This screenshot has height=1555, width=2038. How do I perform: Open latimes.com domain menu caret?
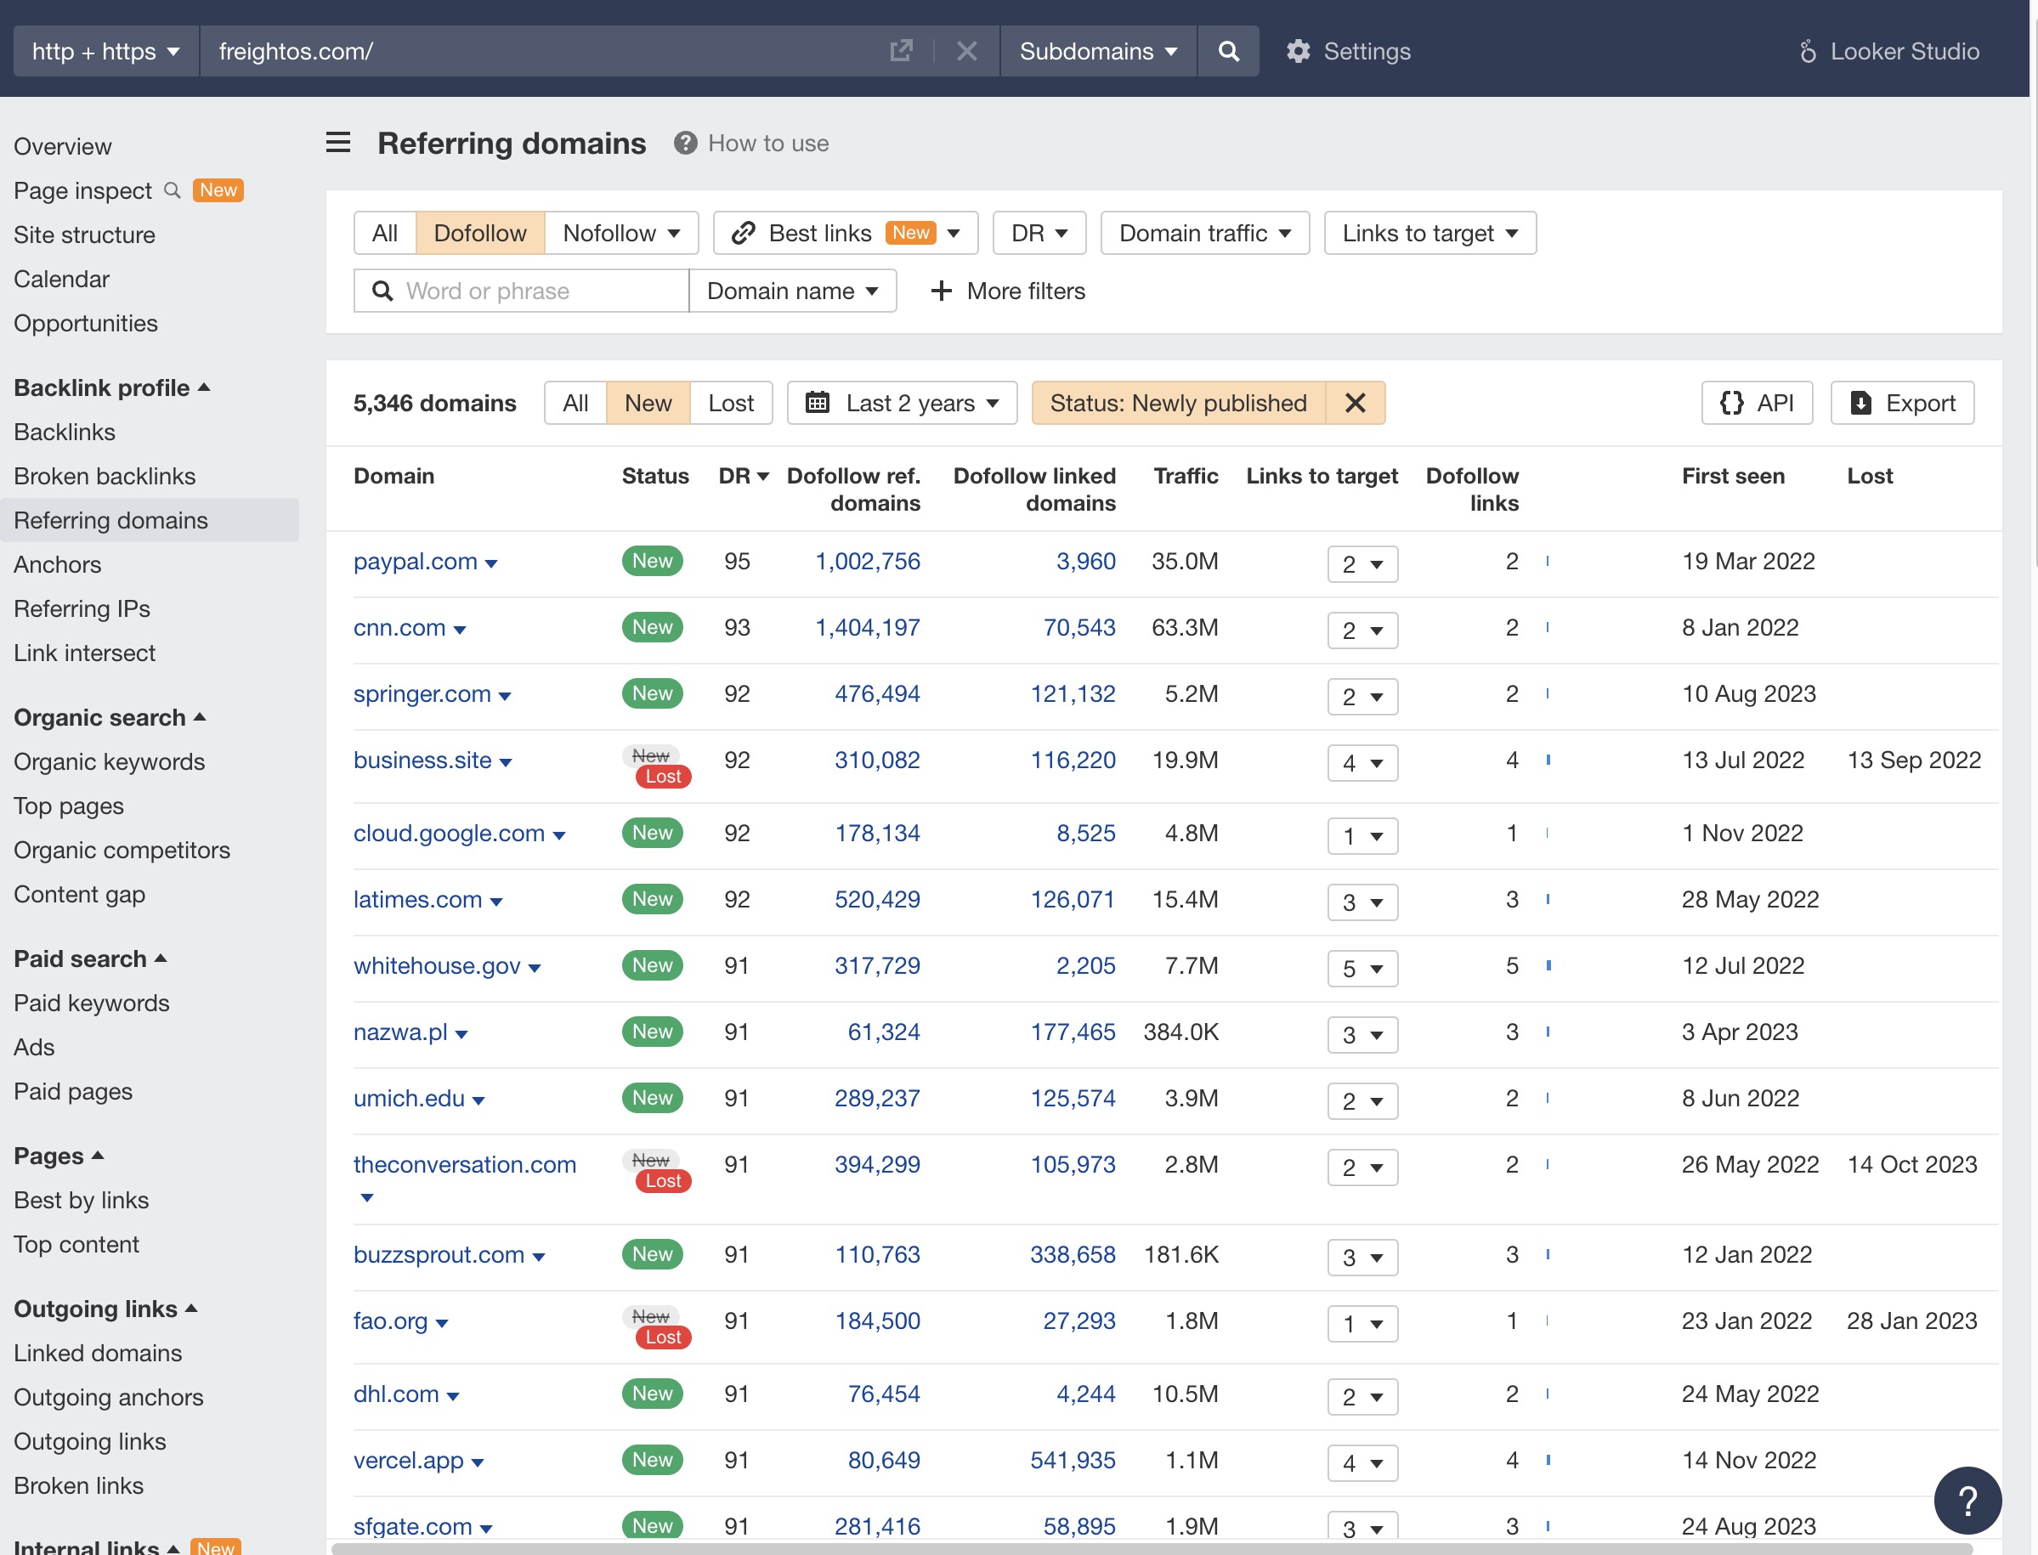pyautogui.click(x=496, y=902)
